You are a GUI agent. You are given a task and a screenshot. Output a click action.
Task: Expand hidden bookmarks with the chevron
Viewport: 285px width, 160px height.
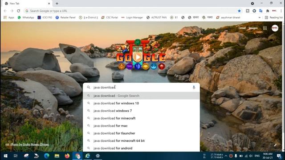pos(260,17)
